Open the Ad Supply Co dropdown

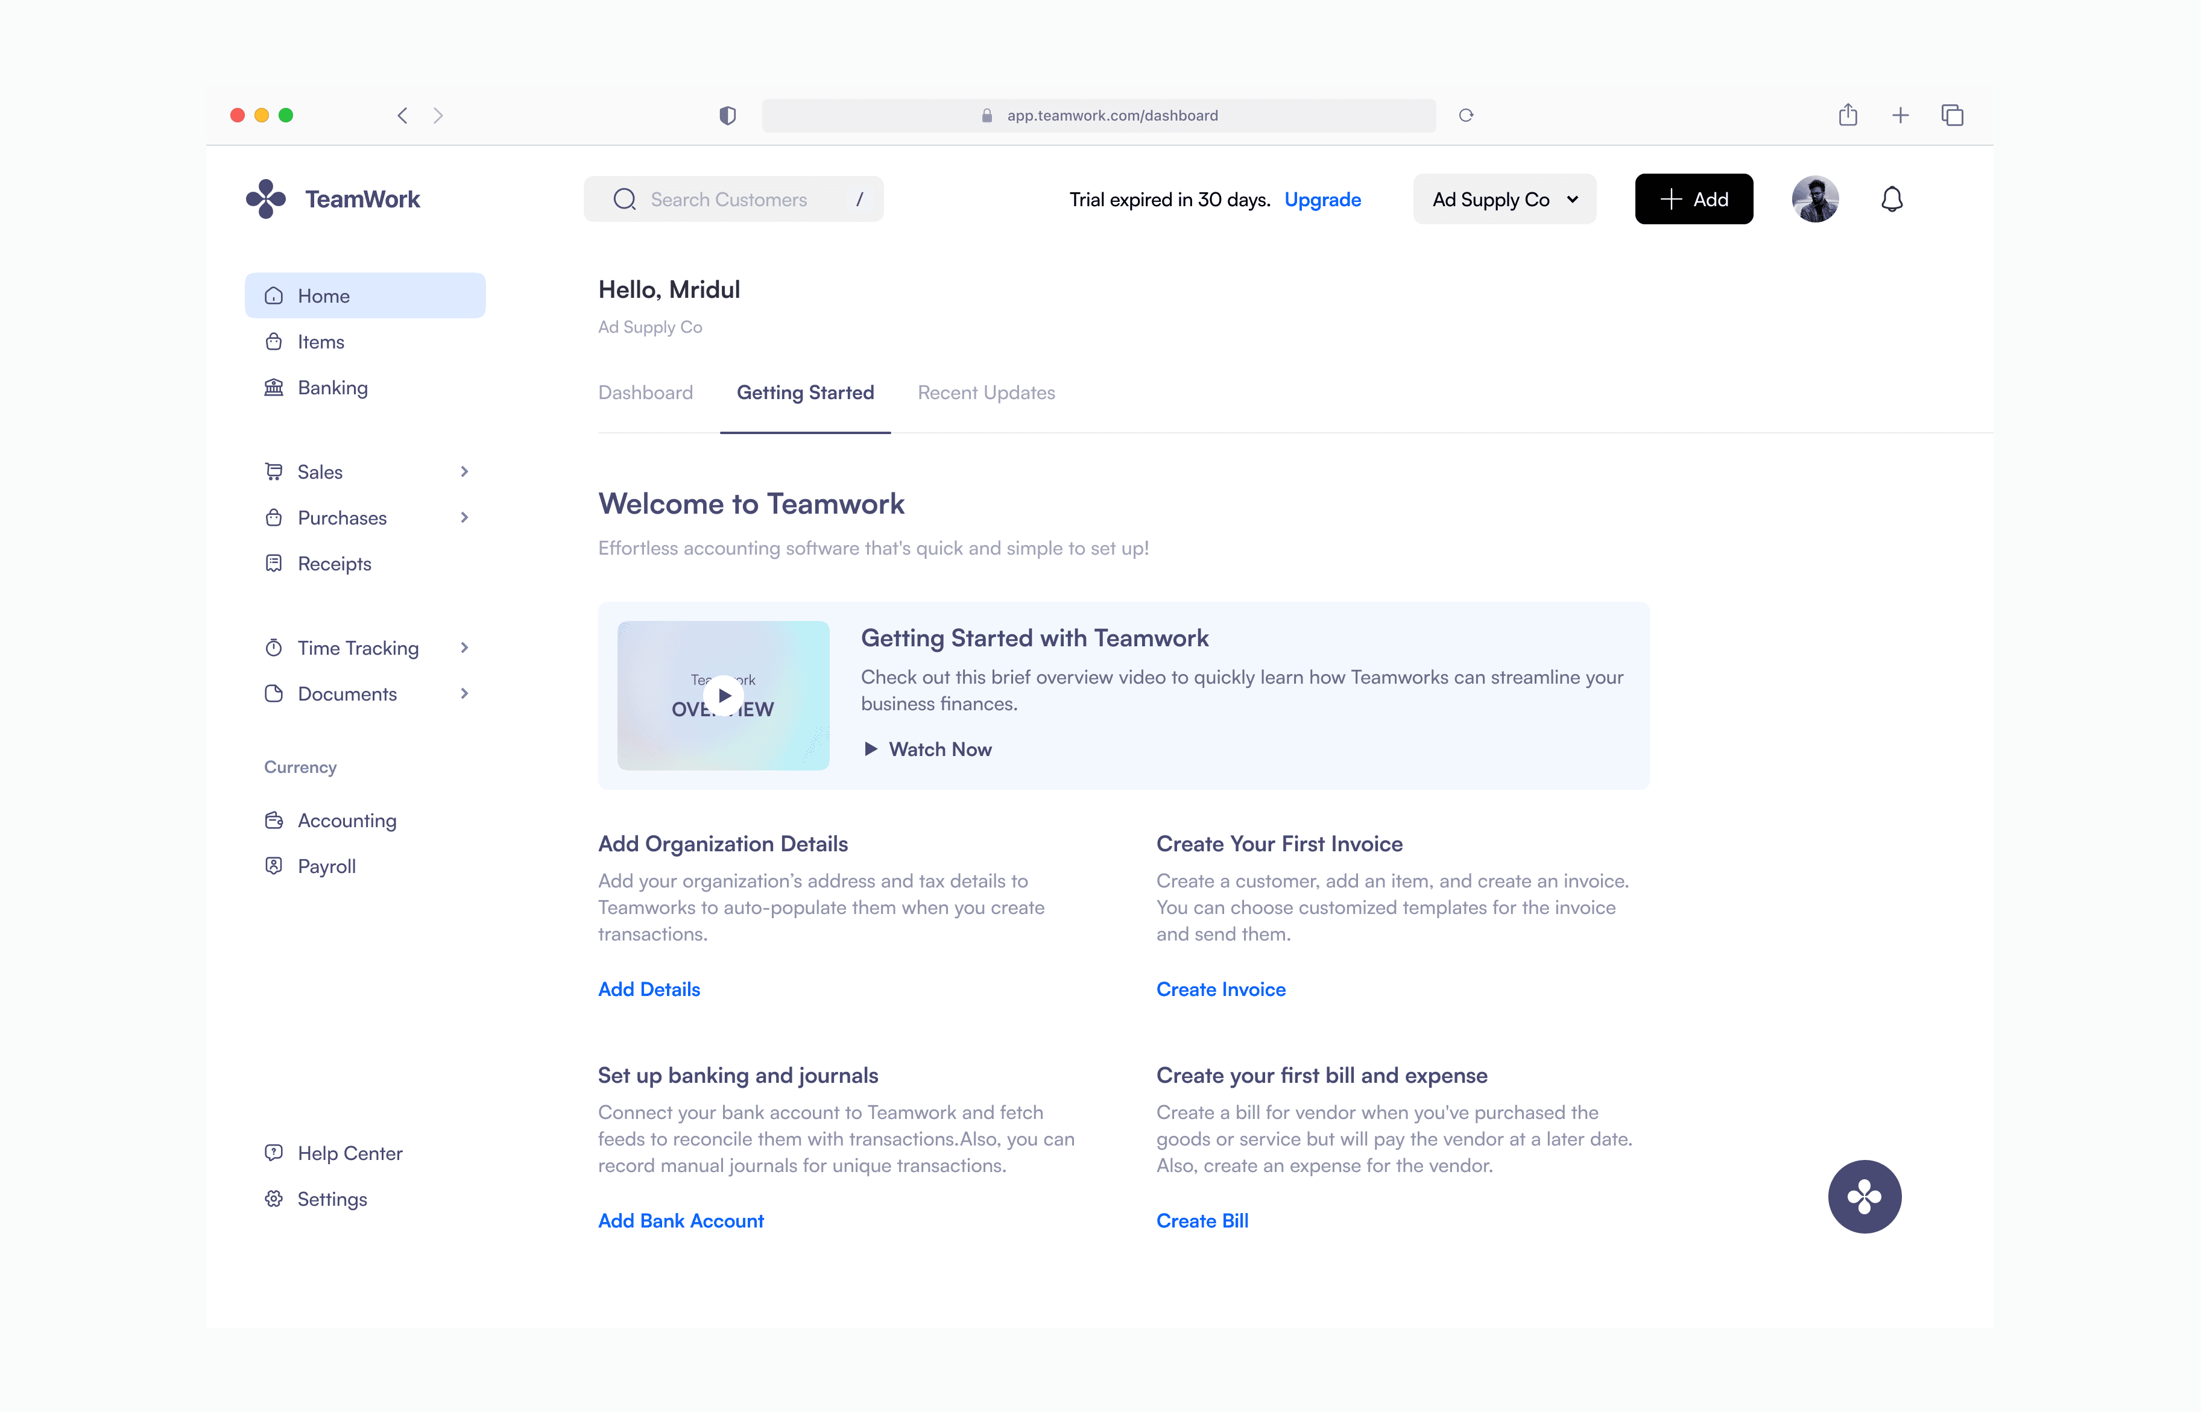pos(1504,199)
